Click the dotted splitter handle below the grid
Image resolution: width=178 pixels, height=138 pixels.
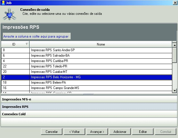click(88, 94)
